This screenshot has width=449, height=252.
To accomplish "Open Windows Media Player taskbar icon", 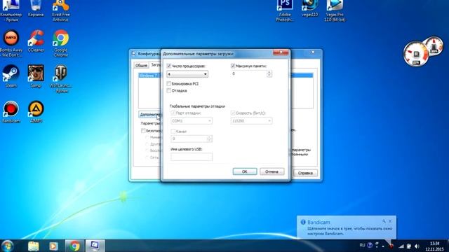I will click(53, 246).
